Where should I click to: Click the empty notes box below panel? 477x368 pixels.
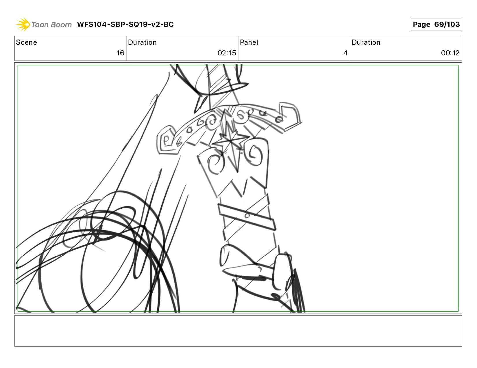(238, 331)
